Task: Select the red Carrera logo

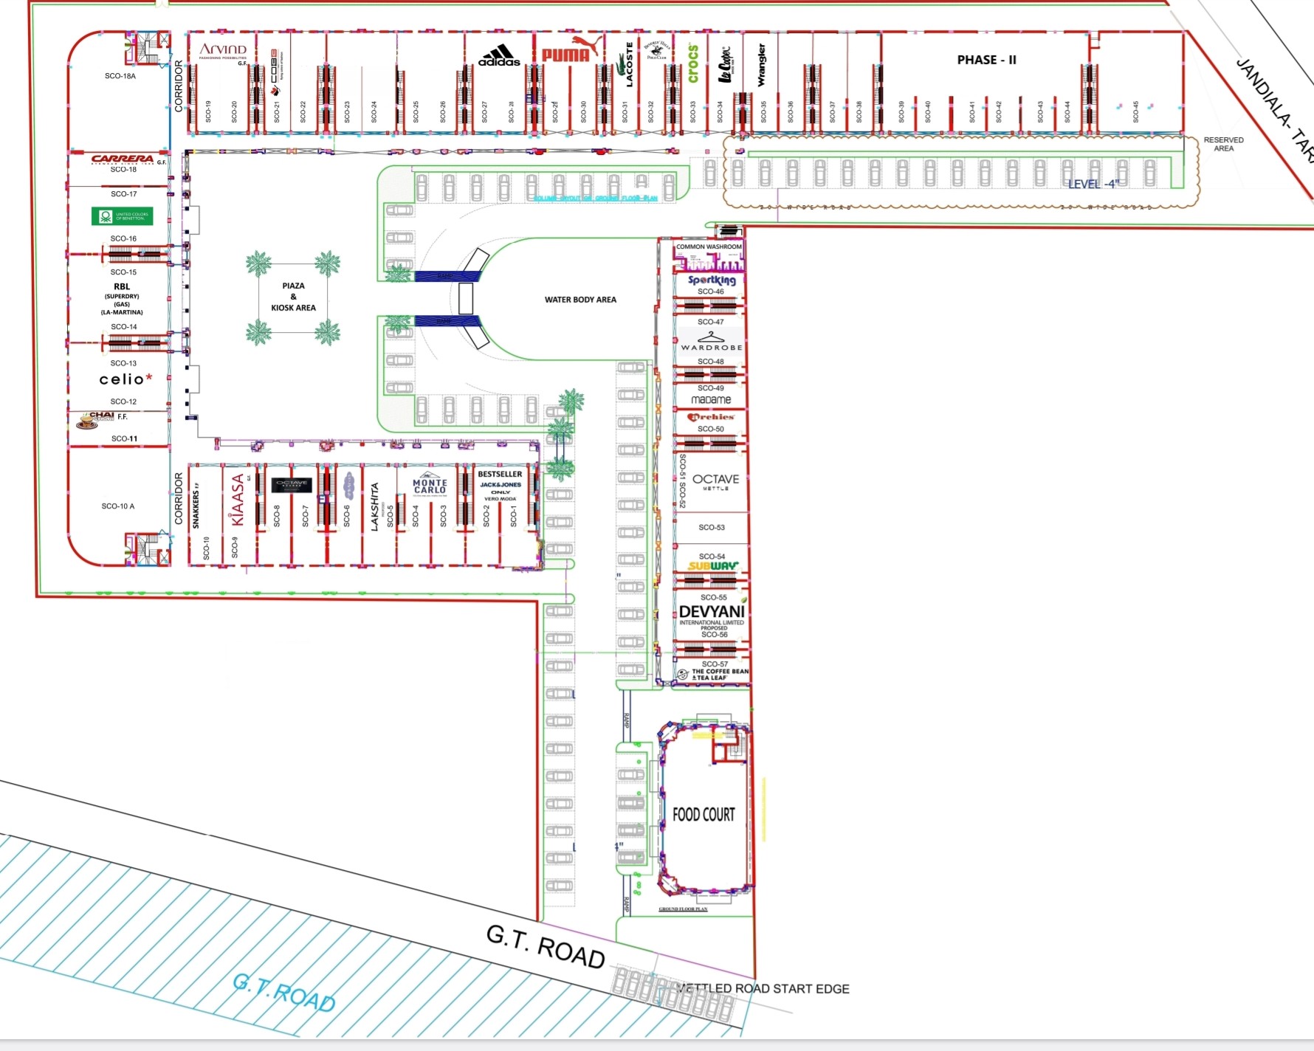Action: pos(123,159)
